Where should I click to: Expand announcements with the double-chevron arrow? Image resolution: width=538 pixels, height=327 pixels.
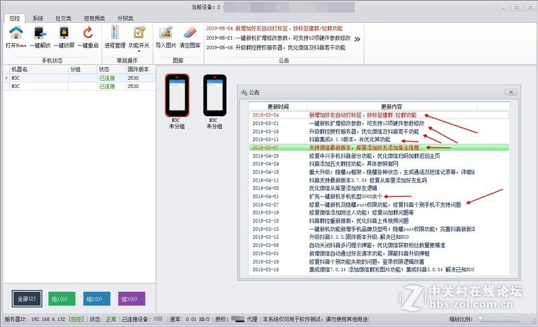coord(357,39)
